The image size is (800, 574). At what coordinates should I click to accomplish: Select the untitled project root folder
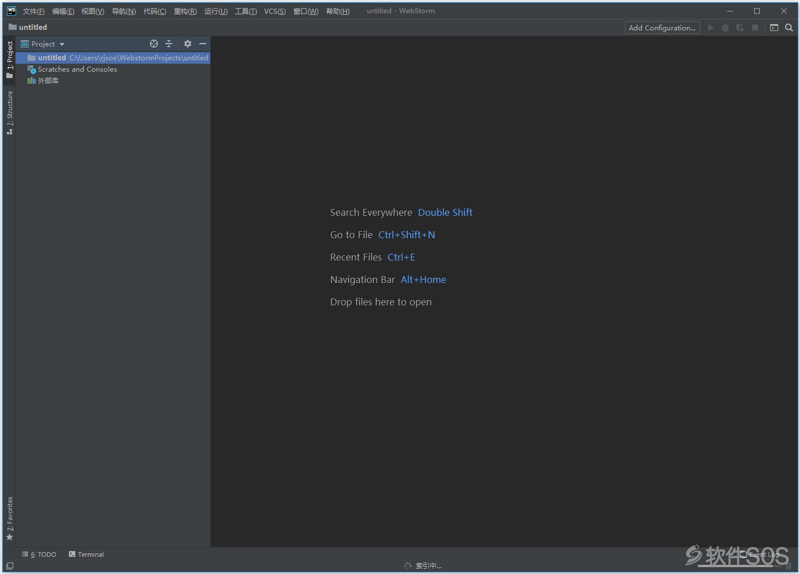pos(113,58)
